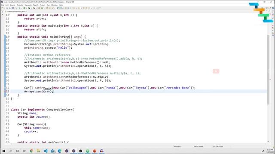
Task: Click the "Volkswagen" string literal
Action: tap(77, 88)
